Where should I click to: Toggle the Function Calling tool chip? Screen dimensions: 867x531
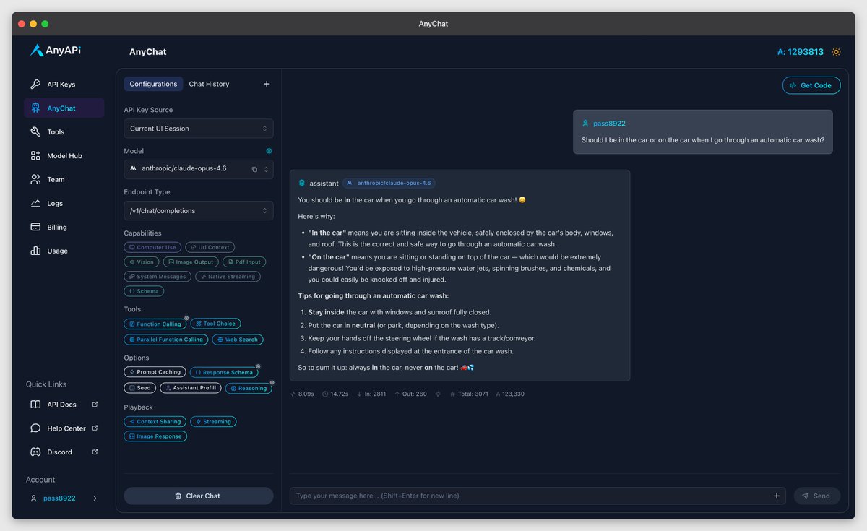pyautogui.click(x=155, y=324)
